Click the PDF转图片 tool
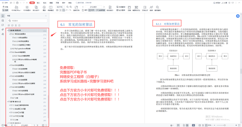This screenshot has width=242, height=127. (x=27, y=8)
